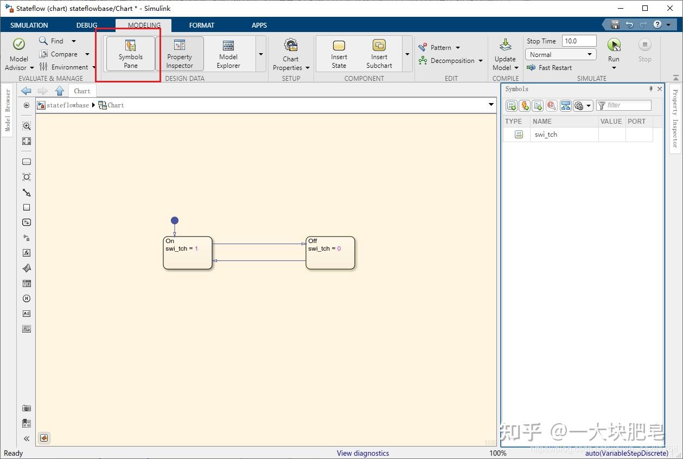
Task: Open the DEBUG ribbon tab
Action: click(x=86, y=25)
